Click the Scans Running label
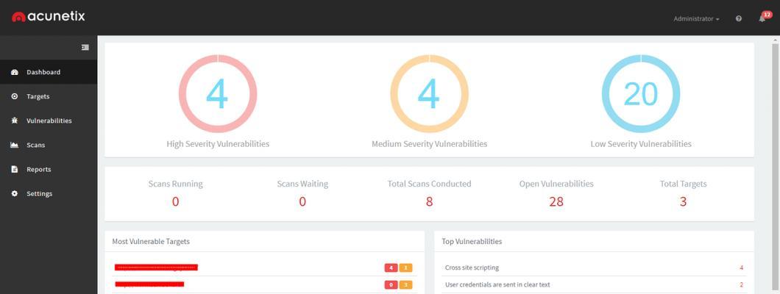The image size is (780, 294). click(x=176, y=184)
